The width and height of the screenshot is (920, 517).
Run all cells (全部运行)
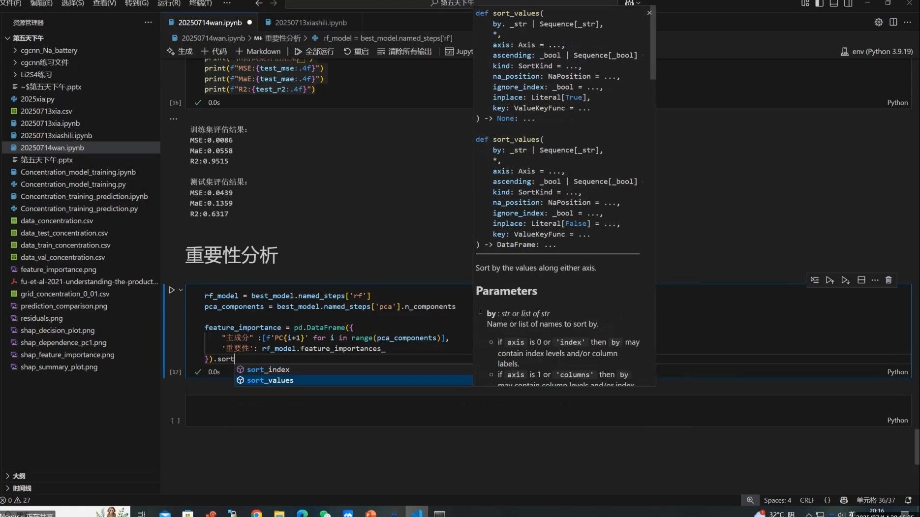pos(314,51)
